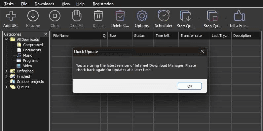Viewport: 263px width, 131px height.
Task: Click OK in Quick Update dialog
Action: [190, 86]
